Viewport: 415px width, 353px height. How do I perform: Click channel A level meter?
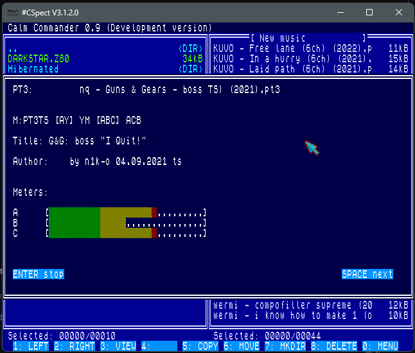[x=126, y=212]
